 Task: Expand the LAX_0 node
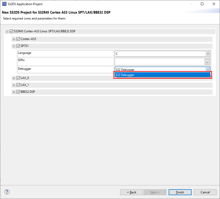click(14, 78)
